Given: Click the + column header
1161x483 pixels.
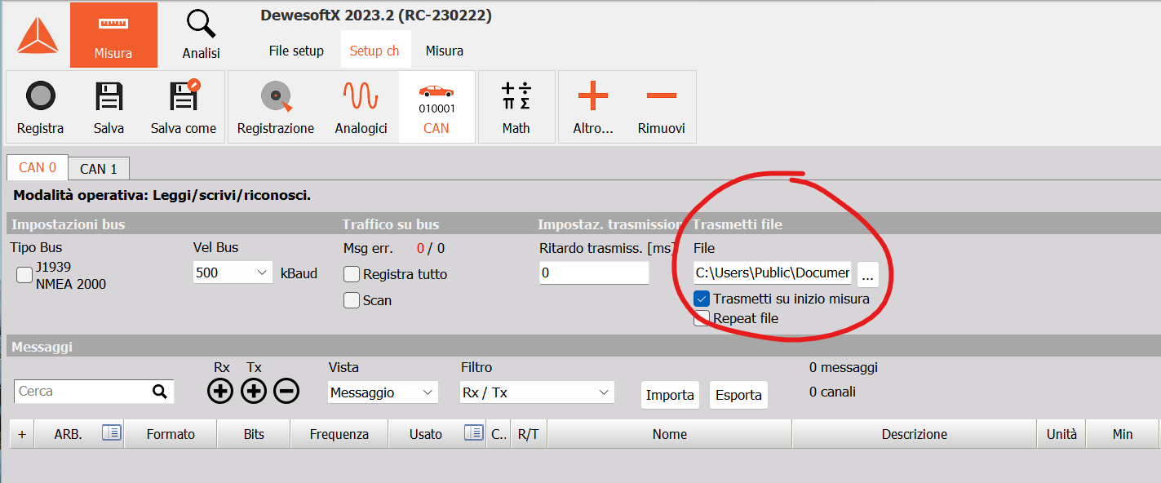Looking at the screenshot, I should tap(22, 434).
